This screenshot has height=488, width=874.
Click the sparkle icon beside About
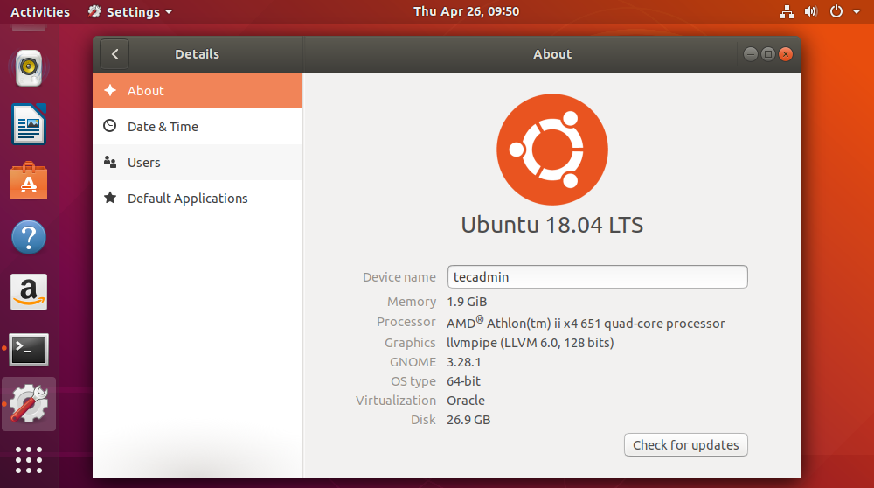pos(110,90)
